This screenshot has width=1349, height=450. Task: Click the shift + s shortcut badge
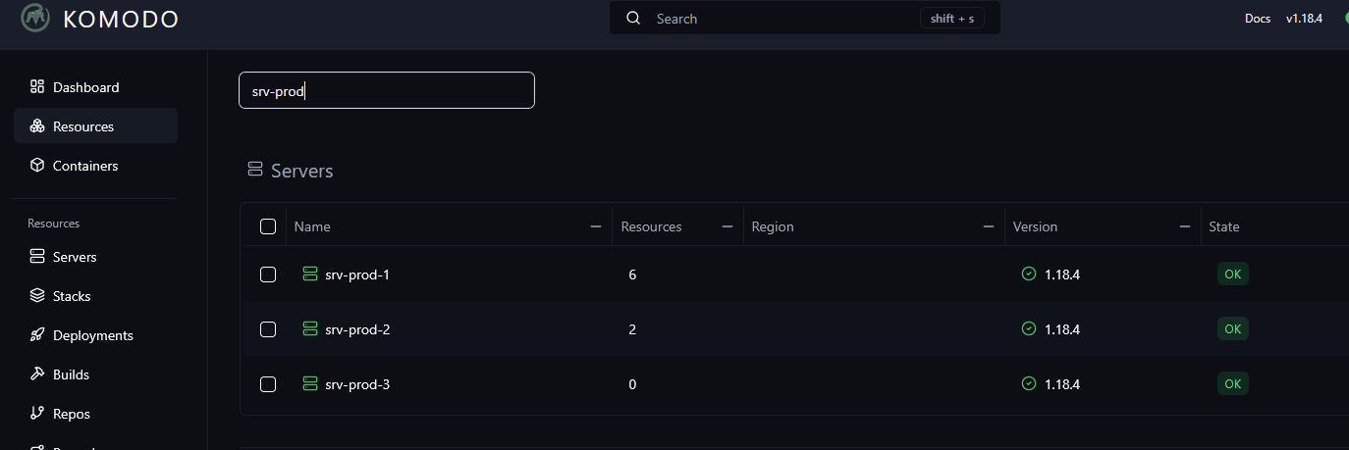click(952, 19)
